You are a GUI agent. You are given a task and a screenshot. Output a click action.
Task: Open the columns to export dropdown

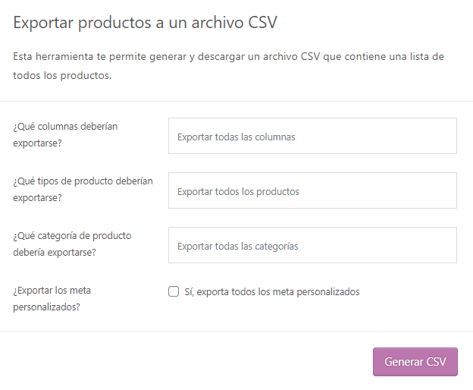click(312, 137)
